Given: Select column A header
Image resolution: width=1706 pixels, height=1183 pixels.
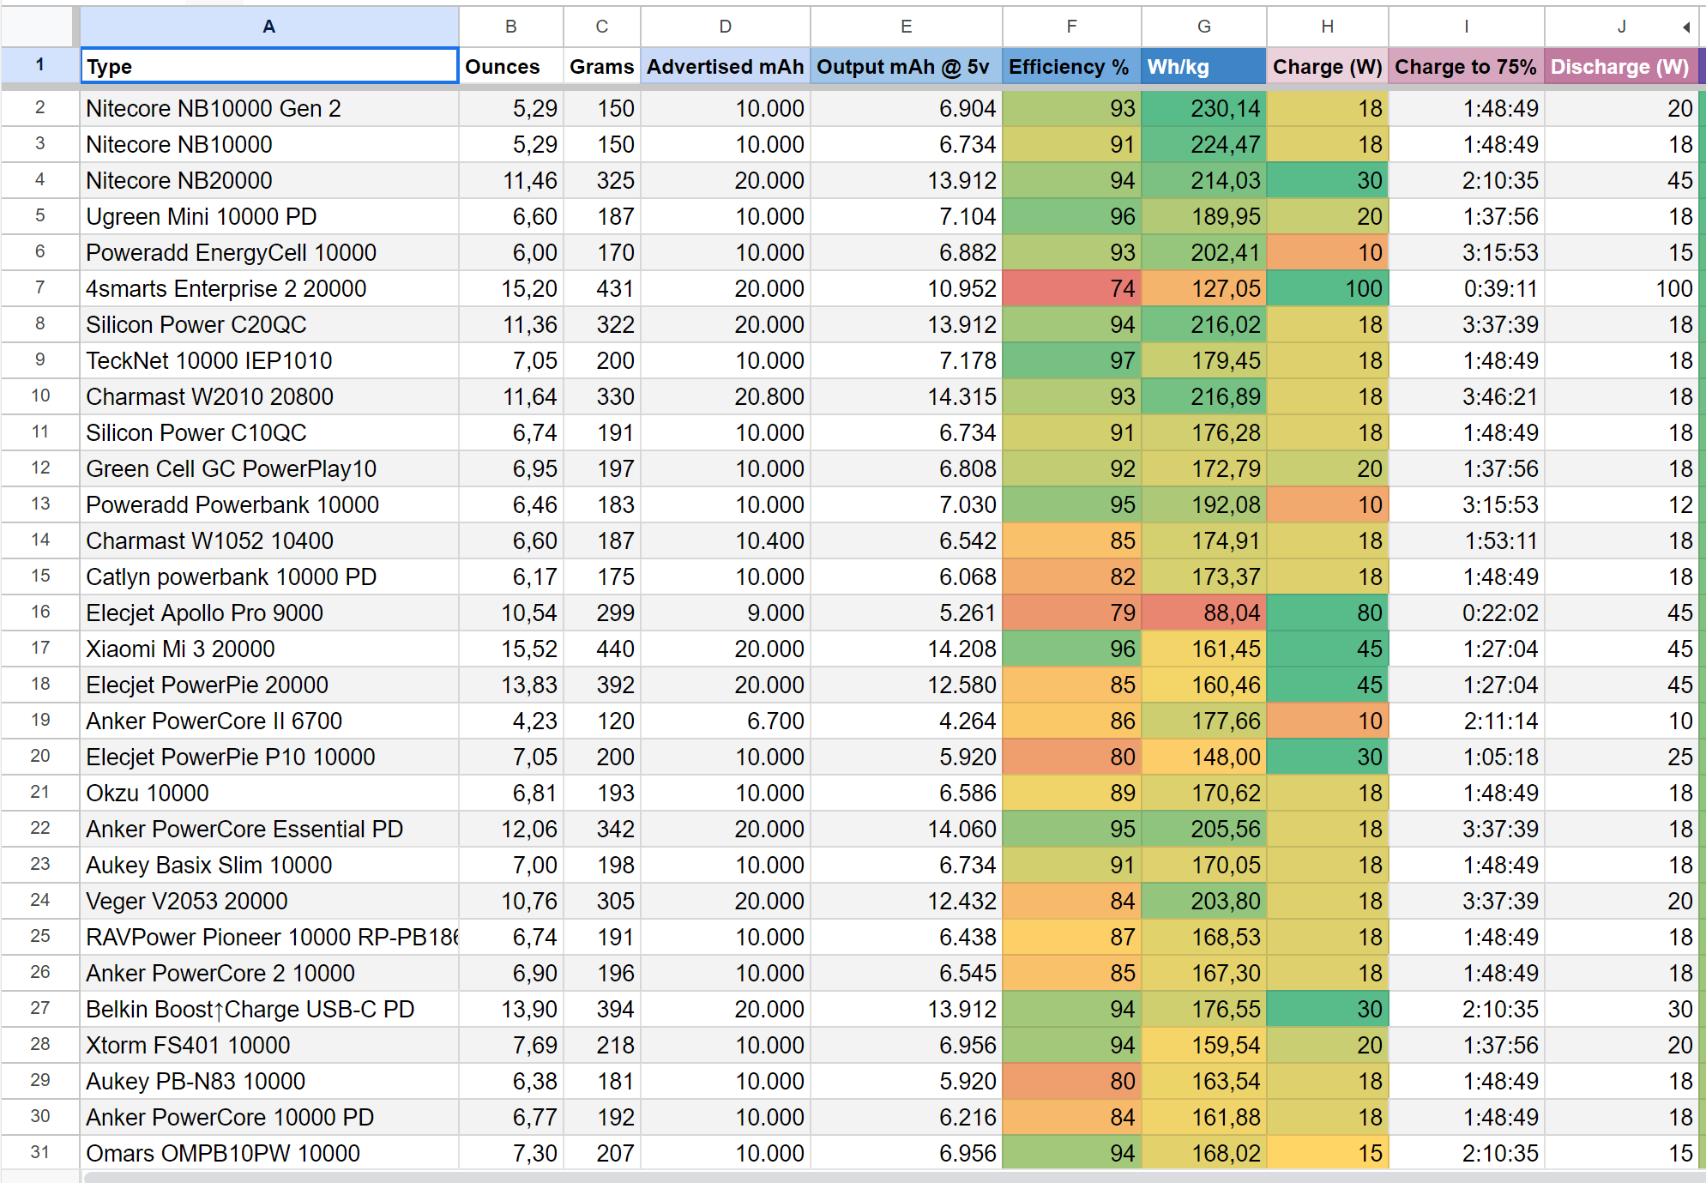Looking at the screenshot, I should coord(269,27).
